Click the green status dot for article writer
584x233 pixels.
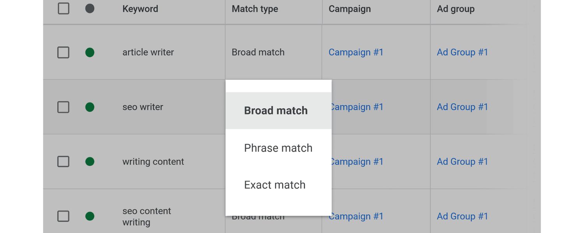[x=90, y=52]
